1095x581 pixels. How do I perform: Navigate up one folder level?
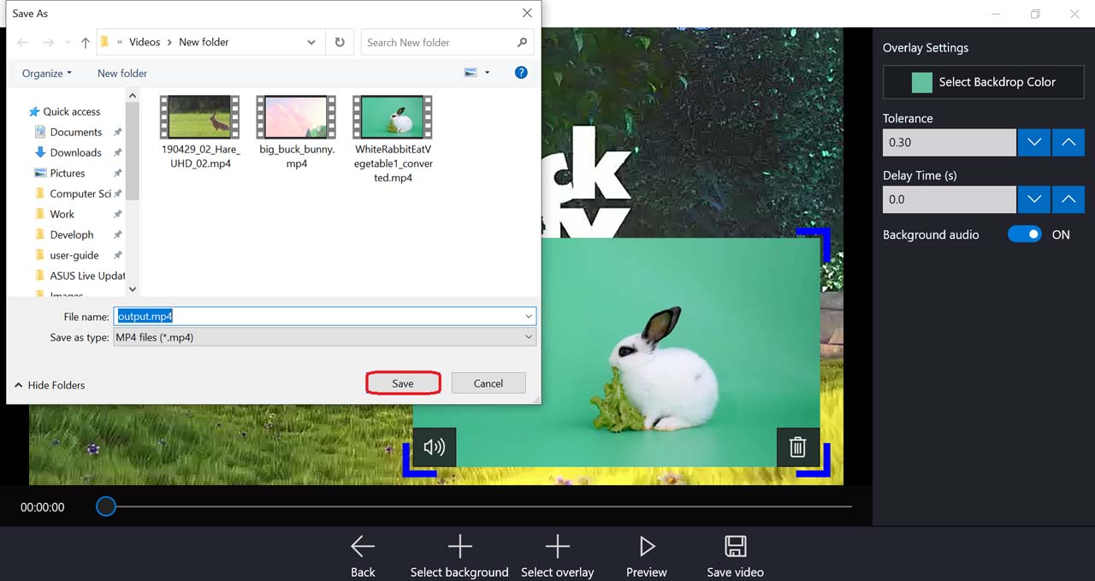[86, 42]
